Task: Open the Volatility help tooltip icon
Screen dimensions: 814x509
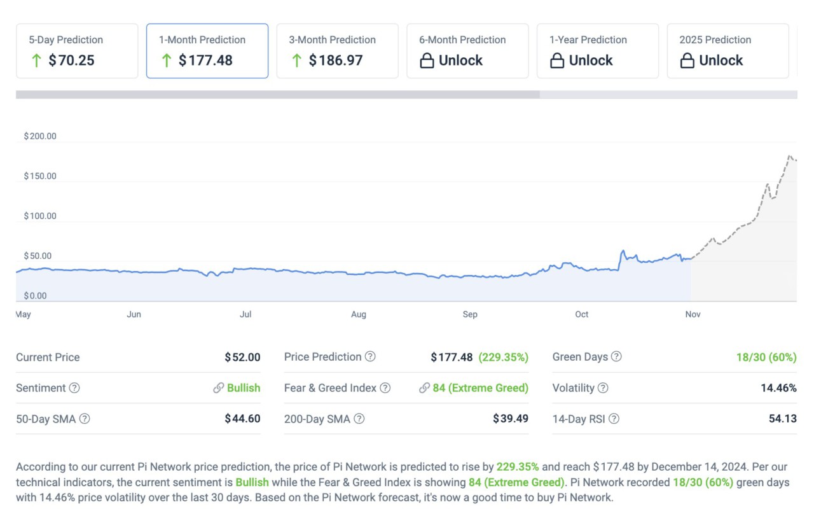Action: (x=602, y=388)
